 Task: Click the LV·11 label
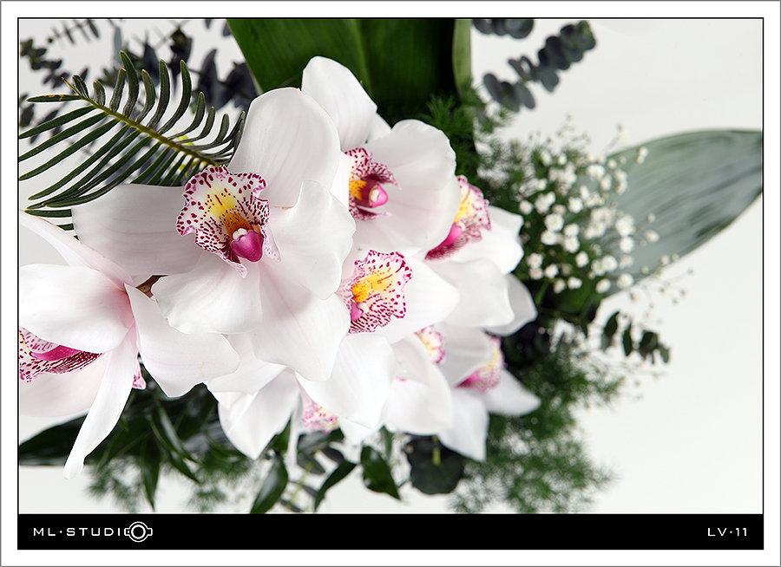[727, 532]
